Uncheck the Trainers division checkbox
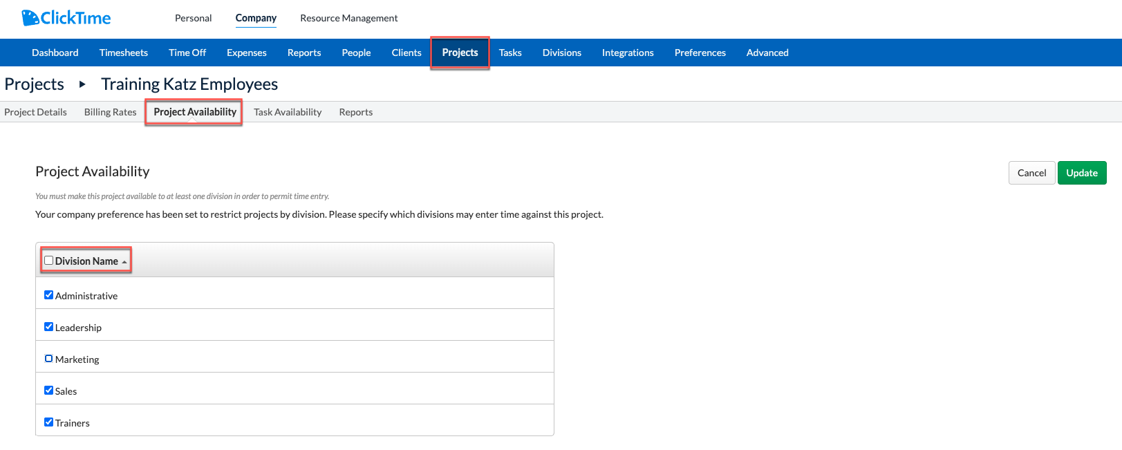The image size is (1122, 450). point(48,422)
